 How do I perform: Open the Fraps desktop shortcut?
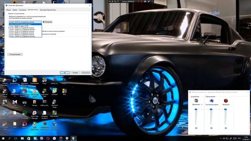(44, 81)
